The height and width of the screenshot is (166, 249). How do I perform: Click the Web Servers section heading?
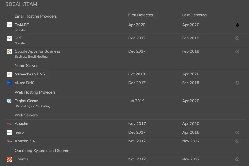[x=26, y=115]
